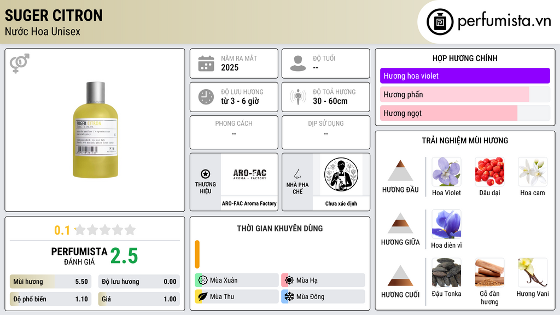Click the Phong cách card
The height and width of the screenshot is (315, 560).
[234, 132]
